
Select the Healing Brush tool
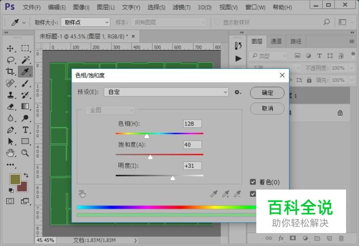10,83
